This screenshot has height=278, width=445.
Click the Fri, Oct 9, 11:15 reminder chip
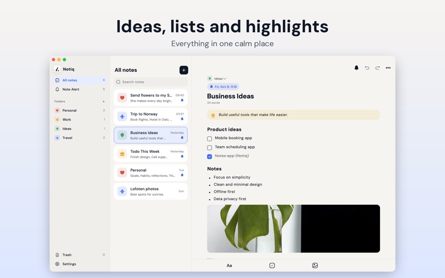pos(224,87)
